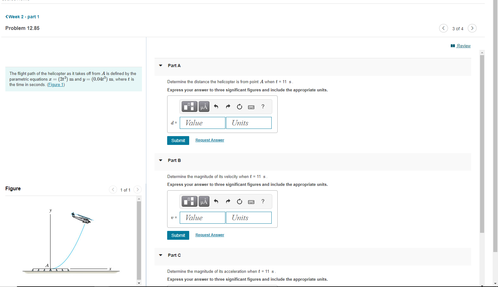Image resolution: width=498 pixels, height=287 pixels.
Task: Show previous figure arrow
Action: (113, 189)
